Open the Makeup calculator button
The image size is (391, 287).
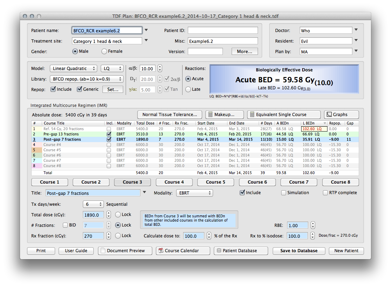[224, 115]
